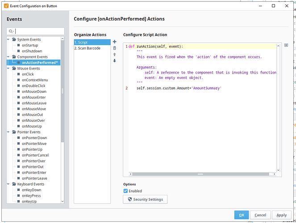Select the onMouseLeave event
The width and height of the screenshot is (296, 223).
pos(34,103)
